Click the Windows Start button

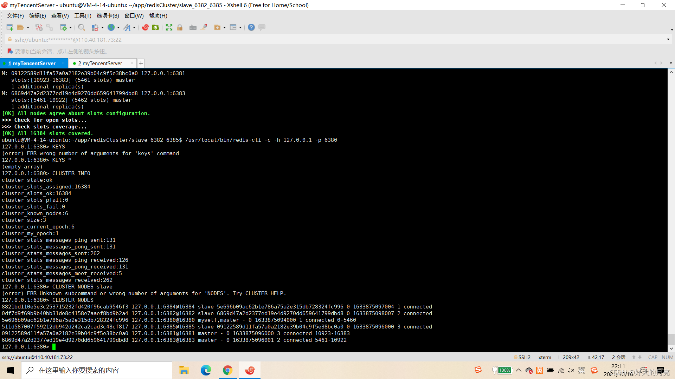coord(11,370)
